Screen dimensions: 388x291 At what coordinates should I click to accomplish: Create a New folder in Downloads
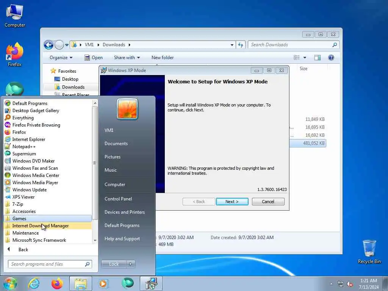pyautogui.click(x=163, y=58)
